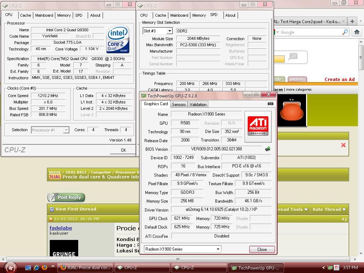Expand the Rate Thread menu
This screenshot has height=273, width=364.
click(x=329, y=209)
